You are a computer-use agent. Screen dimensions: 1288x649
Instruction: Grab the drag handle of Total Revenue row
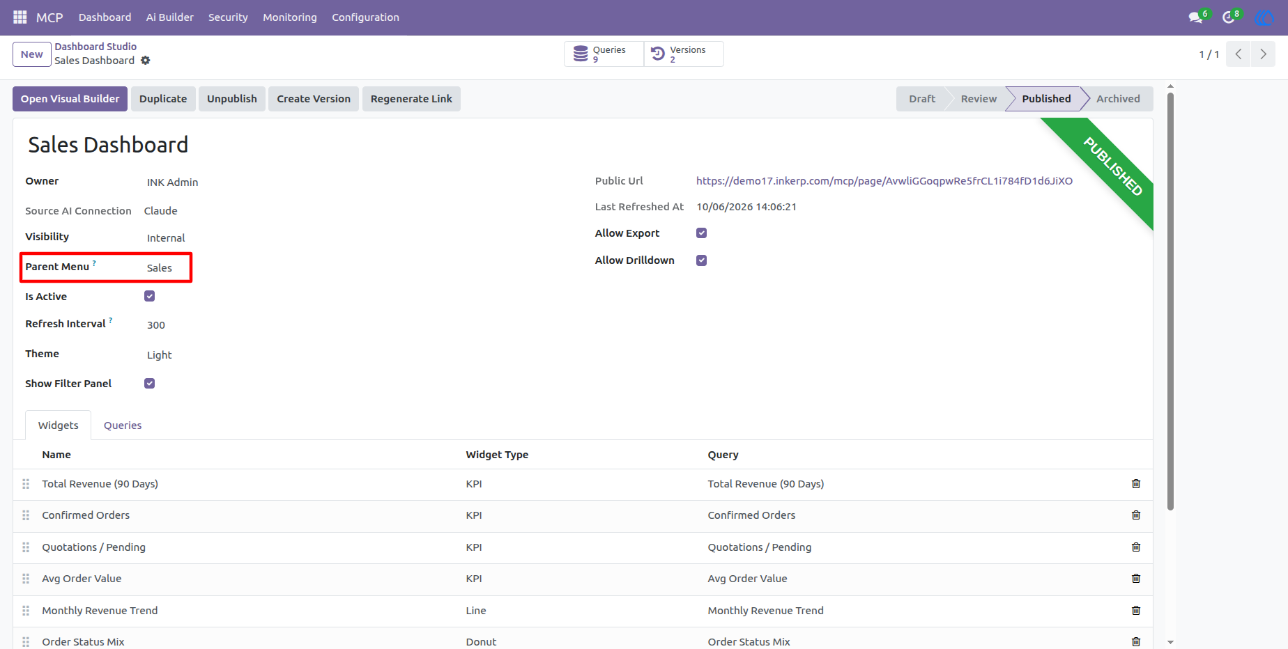point(26,484)
